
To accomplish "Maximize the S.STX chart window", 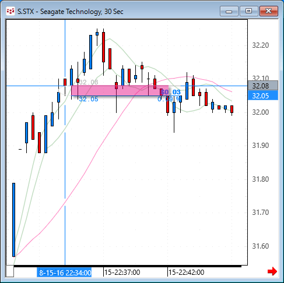I will (x=248, y=11).
